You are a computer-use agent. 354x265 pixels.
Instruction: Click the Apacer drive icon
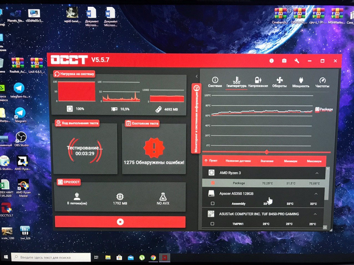point(211,193)
